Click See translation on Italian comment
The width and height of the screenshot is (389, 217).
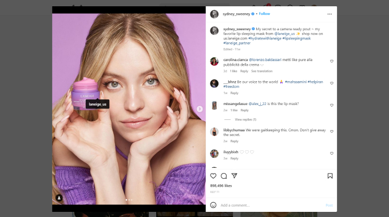[262, 71]
